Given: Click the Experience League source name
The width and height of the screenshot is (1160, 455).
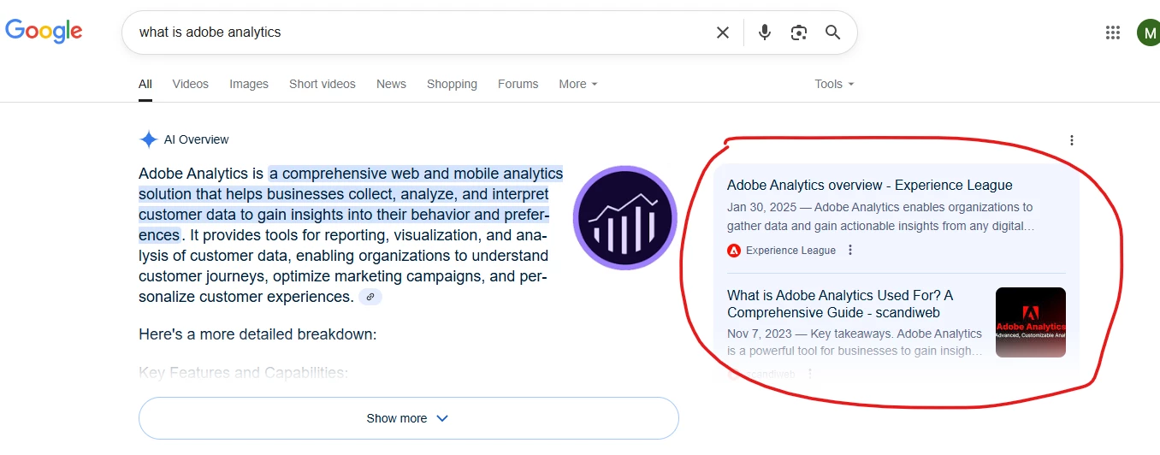Looking at the screenshot, I should point(790,251).
